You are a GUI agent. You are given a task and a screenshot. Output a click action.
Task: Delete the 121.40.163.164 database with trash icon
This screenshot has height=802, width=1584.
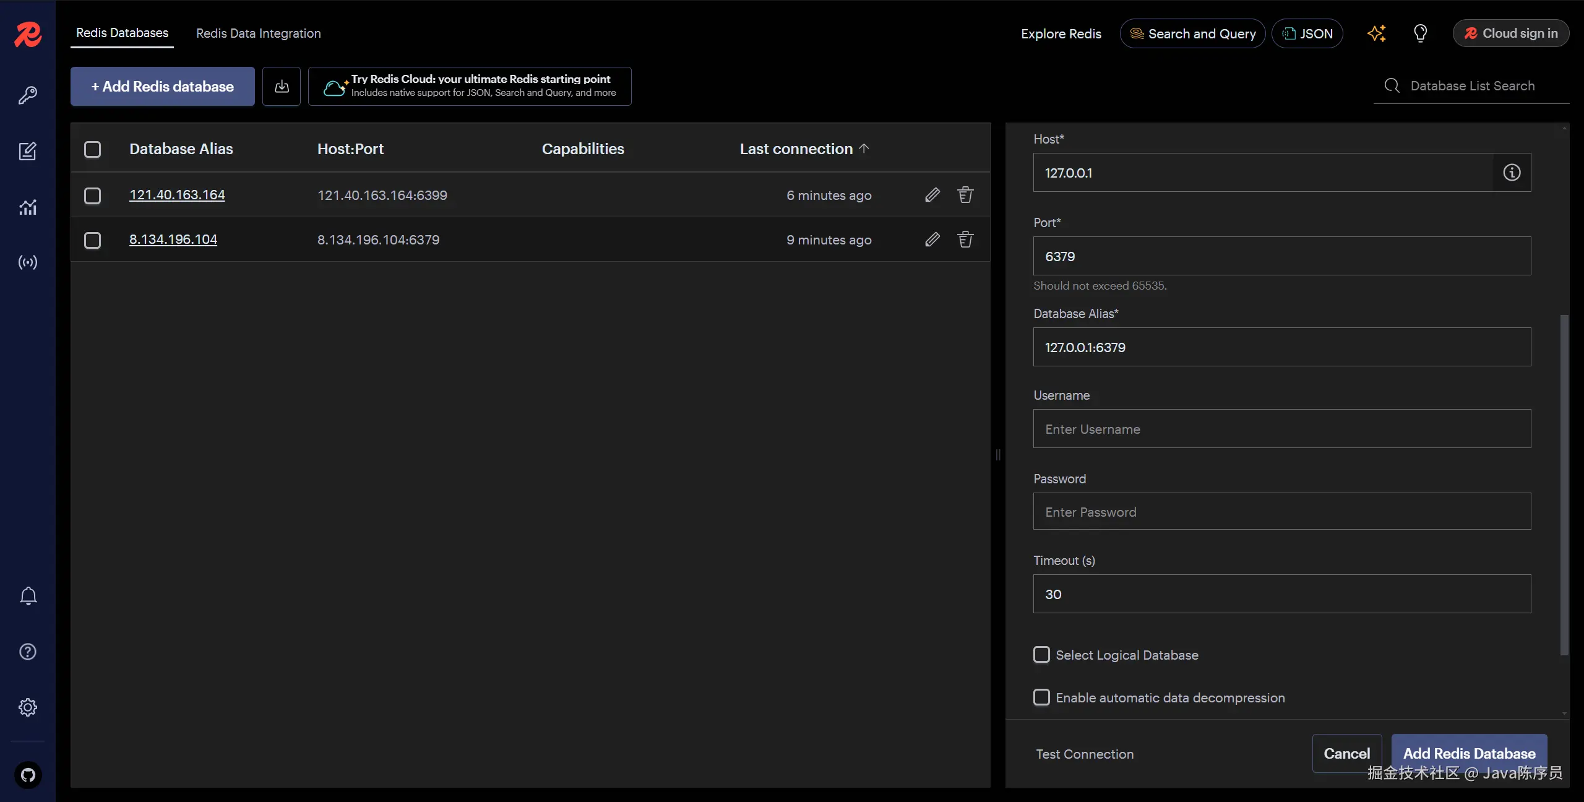[x=965, y=195]
